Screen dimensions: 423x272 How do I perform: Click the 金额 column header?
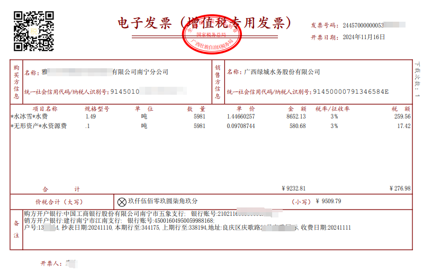[297, 109]
